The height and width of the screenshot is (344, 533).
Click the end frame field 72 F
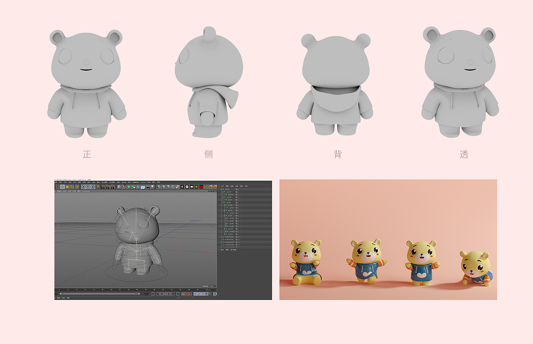145,294
